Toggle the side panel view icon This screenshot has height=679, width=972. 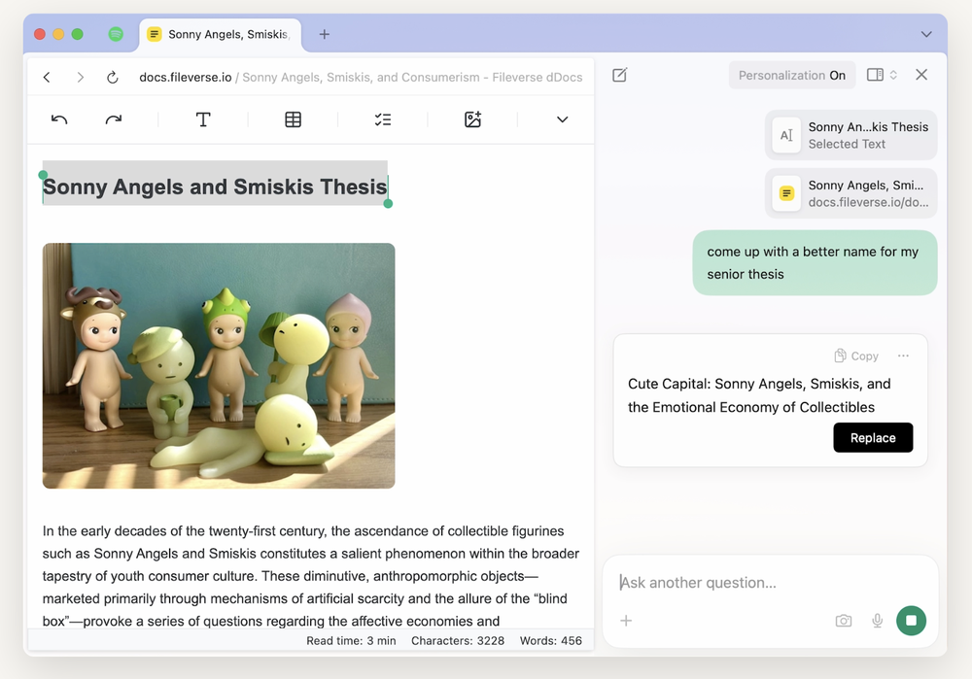click(873, 74)
